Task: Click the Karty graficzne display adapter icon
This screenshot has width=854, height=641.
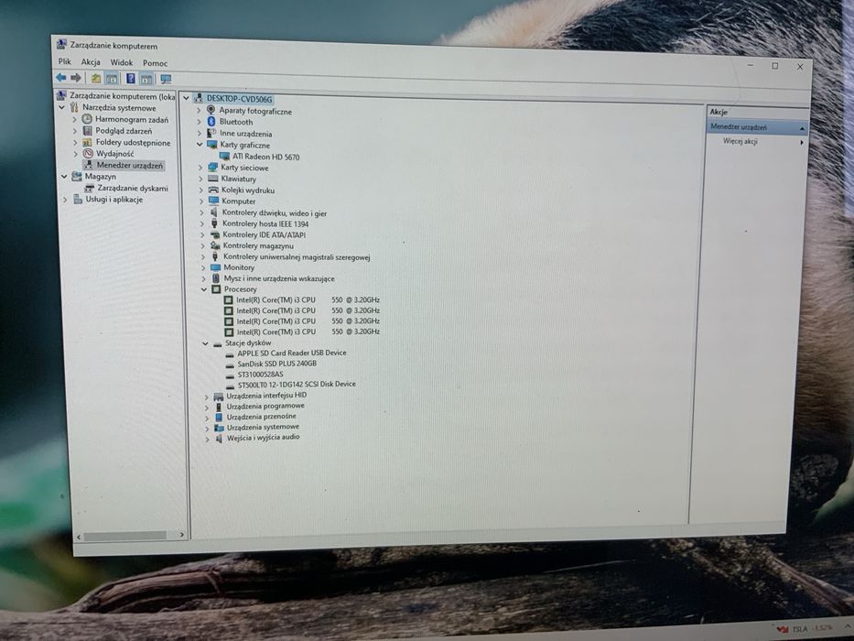Action: (x=211, y=145)
